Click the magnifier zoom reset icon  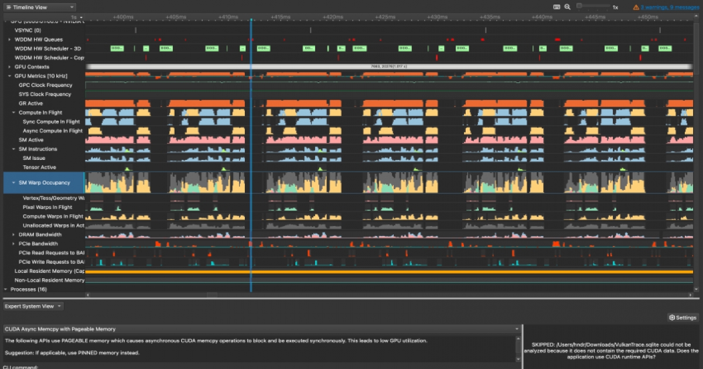click(x=567, y=7)
